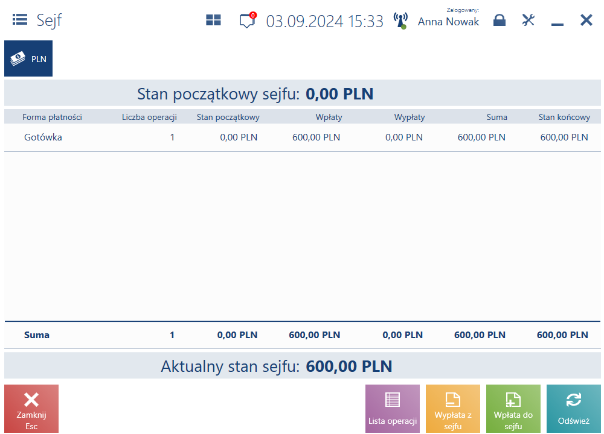Click the notification count badge 0
Viewport: 604px width, 434px height.
point(252,16)
